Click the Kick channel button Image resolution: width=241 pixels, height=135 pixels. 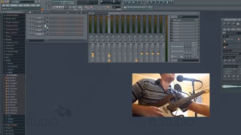(39, 18)
